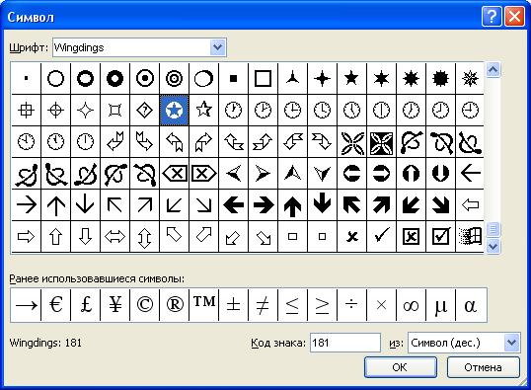531x390 pixels.
Task: Insert recently used plus-minus sign
Action: pyautogui.click(x=233, y=305)
